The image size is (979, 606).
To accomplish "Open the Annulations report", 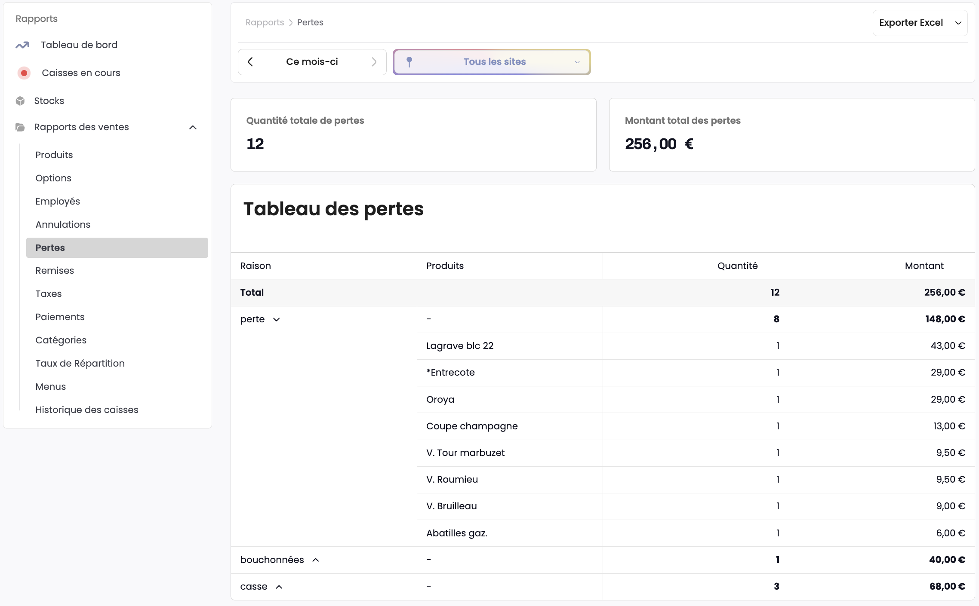I will pyautogui.click(x=63, y=224).
